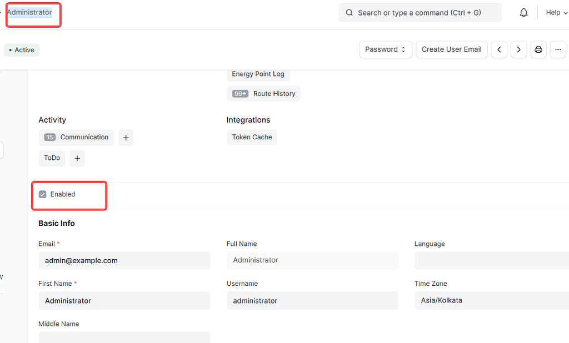Expand the Help menu
Image resolution: width=569 pixels, height=343 pixels.
tap(556, 13)
